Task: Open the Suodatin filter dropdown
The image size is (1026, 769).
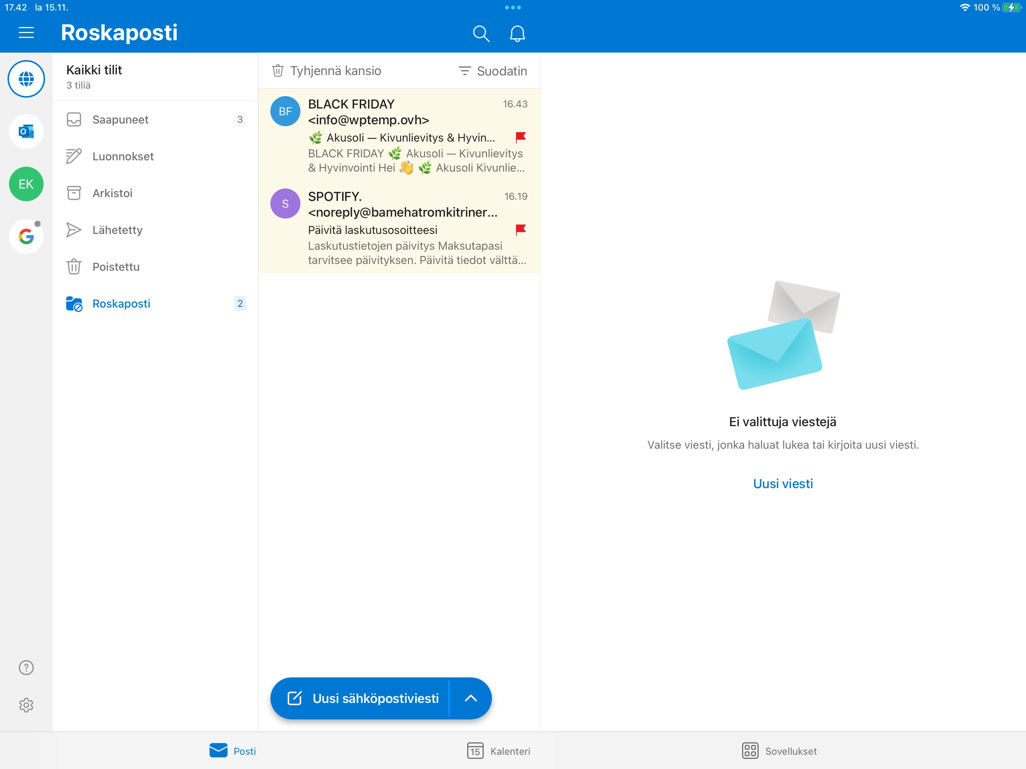Action: point(493,71)
